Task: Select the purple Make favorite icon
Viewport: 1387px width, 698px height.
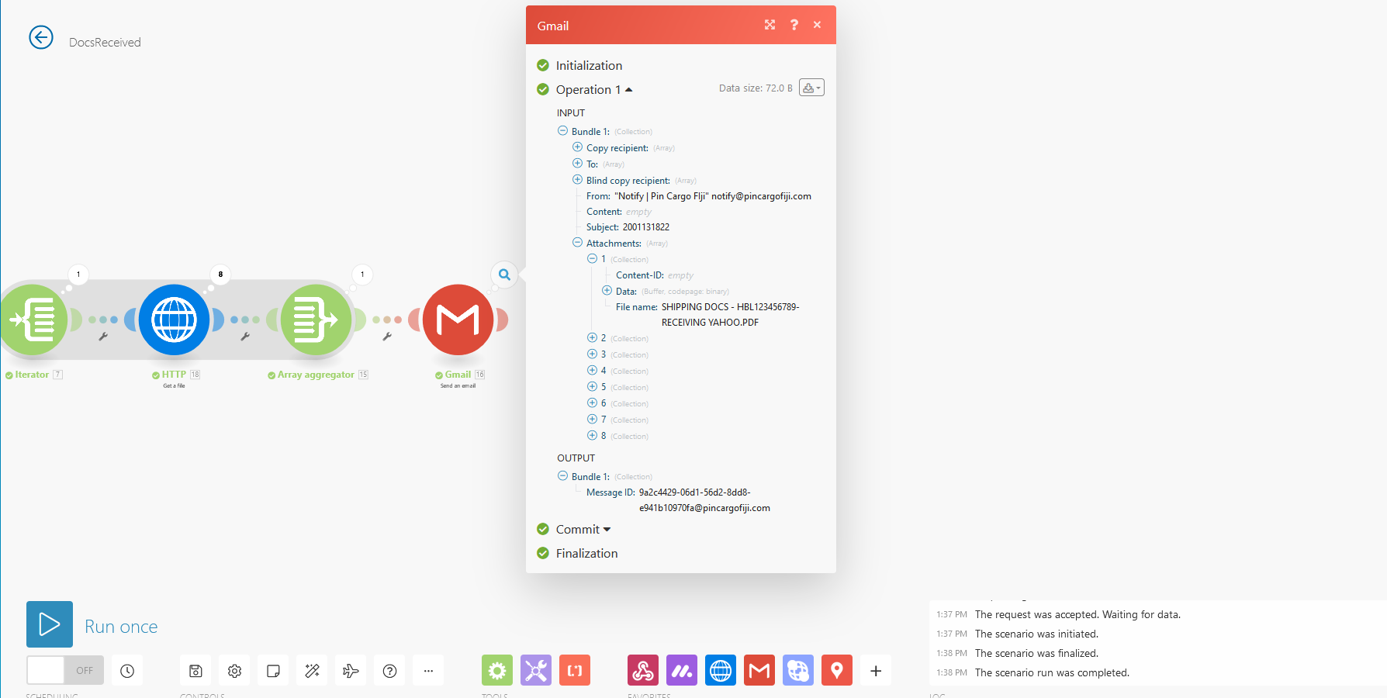Action: coord(682,671)
